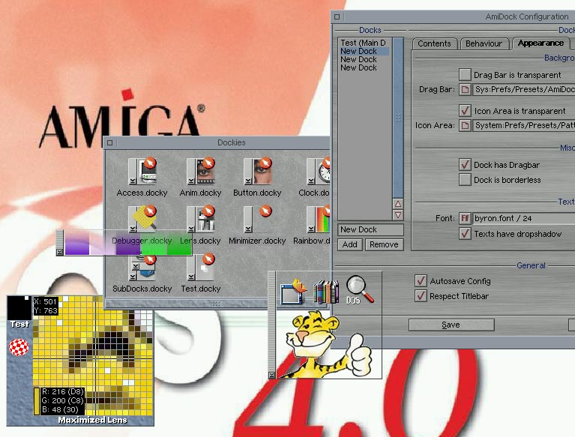This screenshot has height=437, width=575.
Task: Open the Access.docky icon in Dockies
Action: click(142, 171)
